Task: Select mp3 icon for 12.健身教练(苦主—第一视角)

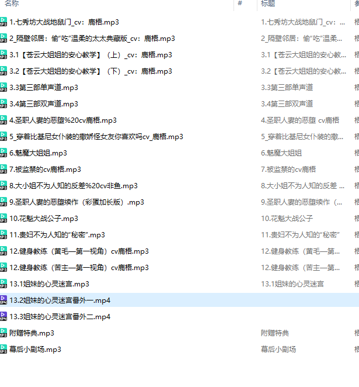Action: (4, 267)
